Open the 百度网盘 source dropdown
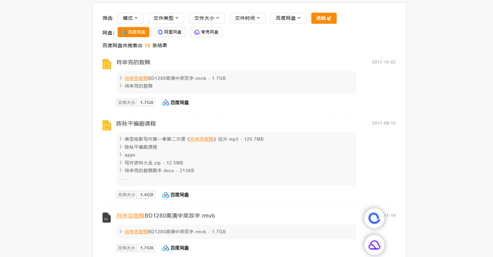The width and height of the screenshot is (493, 257). coord(288,19)
